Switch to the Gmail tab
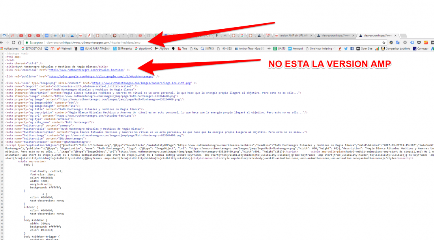 268,35
